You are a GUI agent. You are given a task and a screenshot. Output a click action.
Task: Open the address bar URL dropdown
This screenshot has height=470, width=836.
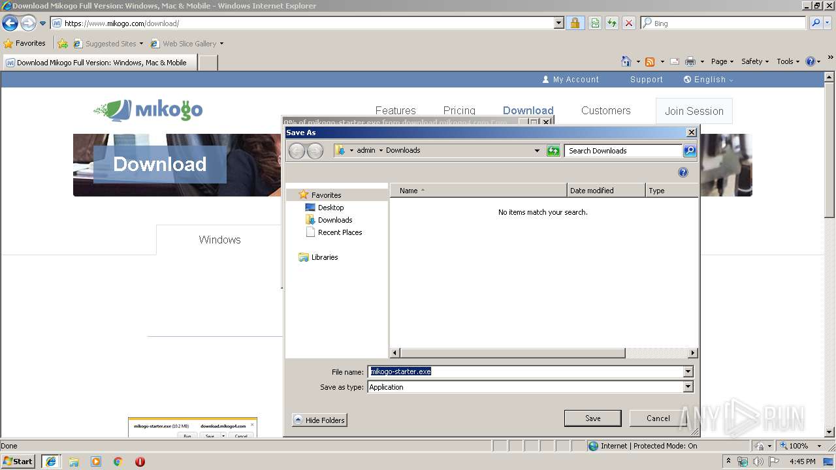pos(558,23)
